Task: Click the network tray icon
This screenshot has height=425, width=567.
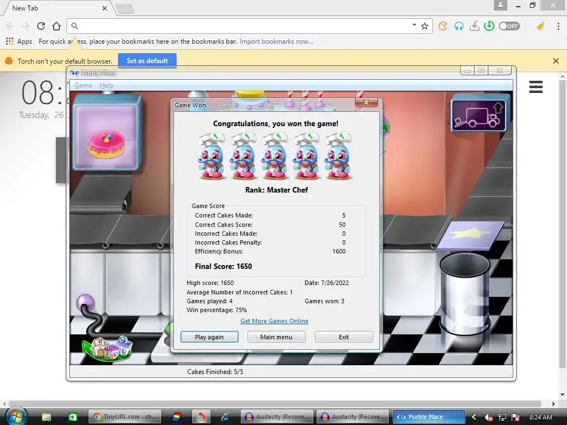Action: [502, 417]
